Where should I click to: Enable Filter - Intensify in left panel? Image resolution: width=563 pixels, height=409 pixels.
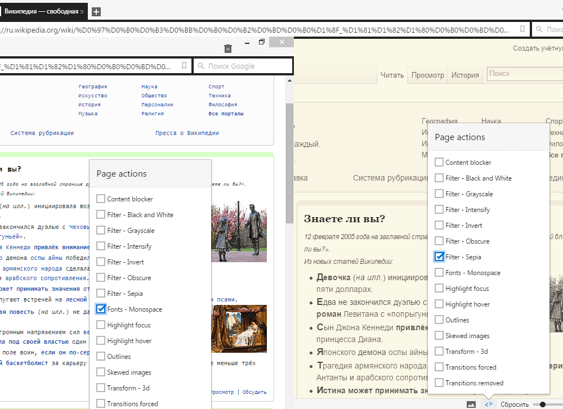pos(101,246)
